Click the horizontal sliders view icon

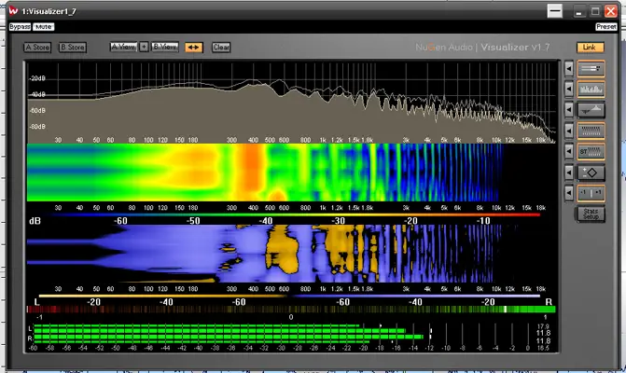(x=590, y=69)
